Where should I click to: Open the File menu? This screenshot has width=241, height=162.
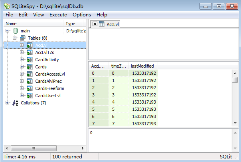coord(9,15)
